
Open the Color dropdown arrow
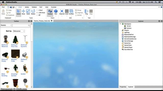pos(67,16)
